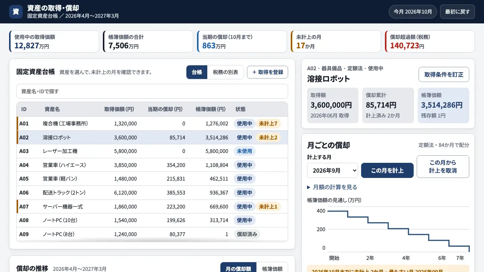Click the 償却超過額（税務） summary card
Viewport: 484px width, 272px height.
pos(430,42)
